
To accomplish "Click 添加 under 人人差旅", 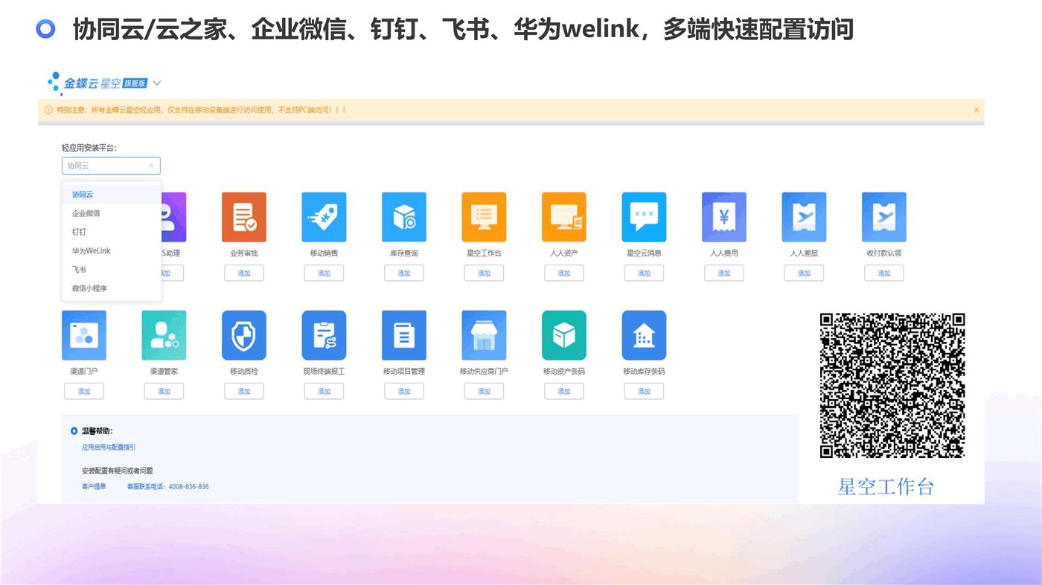I will [x=804, y=273].
